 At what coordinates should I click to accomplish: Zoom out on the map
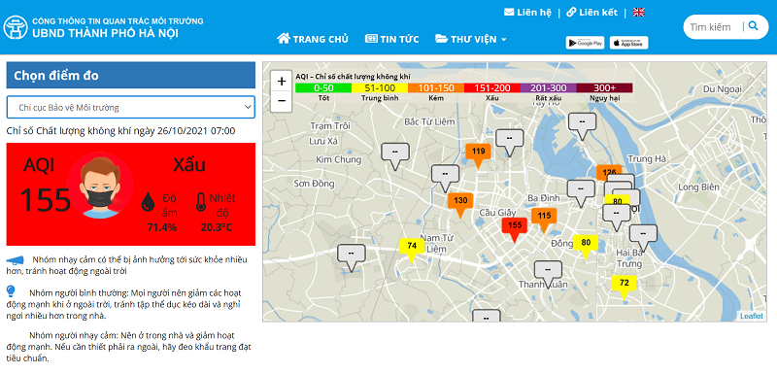(x=282, y=101)
